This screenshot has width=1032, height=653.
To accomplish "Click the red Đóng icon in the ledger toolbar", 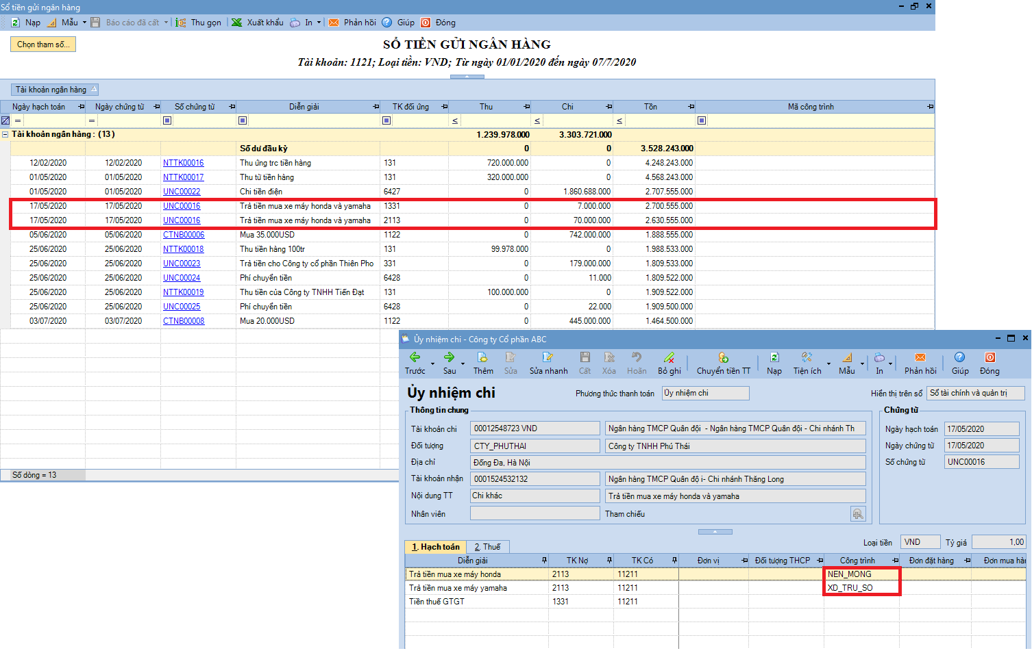I will pyautogui.click(x=426, y=23).
